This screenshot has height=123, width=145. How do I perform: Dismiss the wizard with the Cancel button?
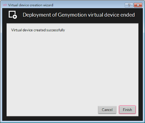(x=107, y=110)
